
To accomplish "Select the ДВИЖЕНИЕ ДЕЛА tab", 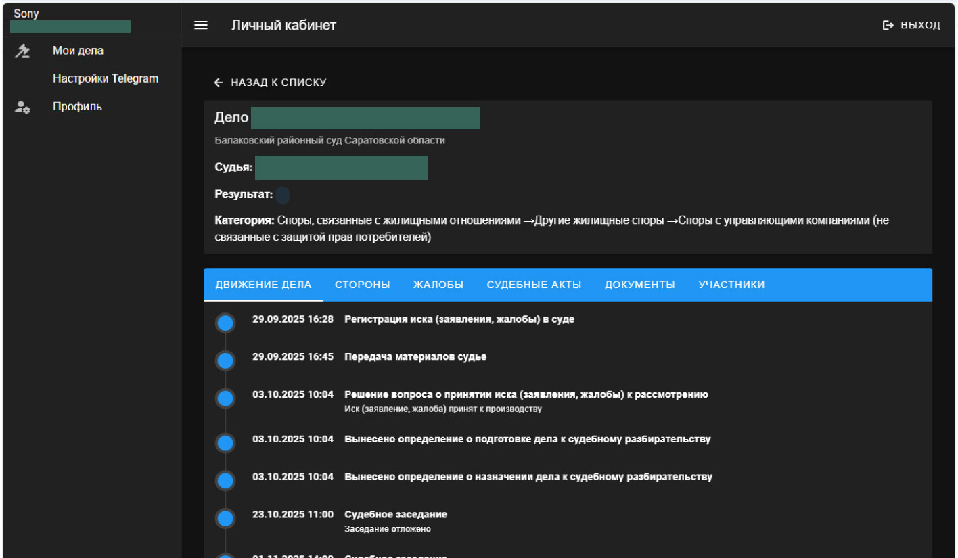I will (263, 285).
